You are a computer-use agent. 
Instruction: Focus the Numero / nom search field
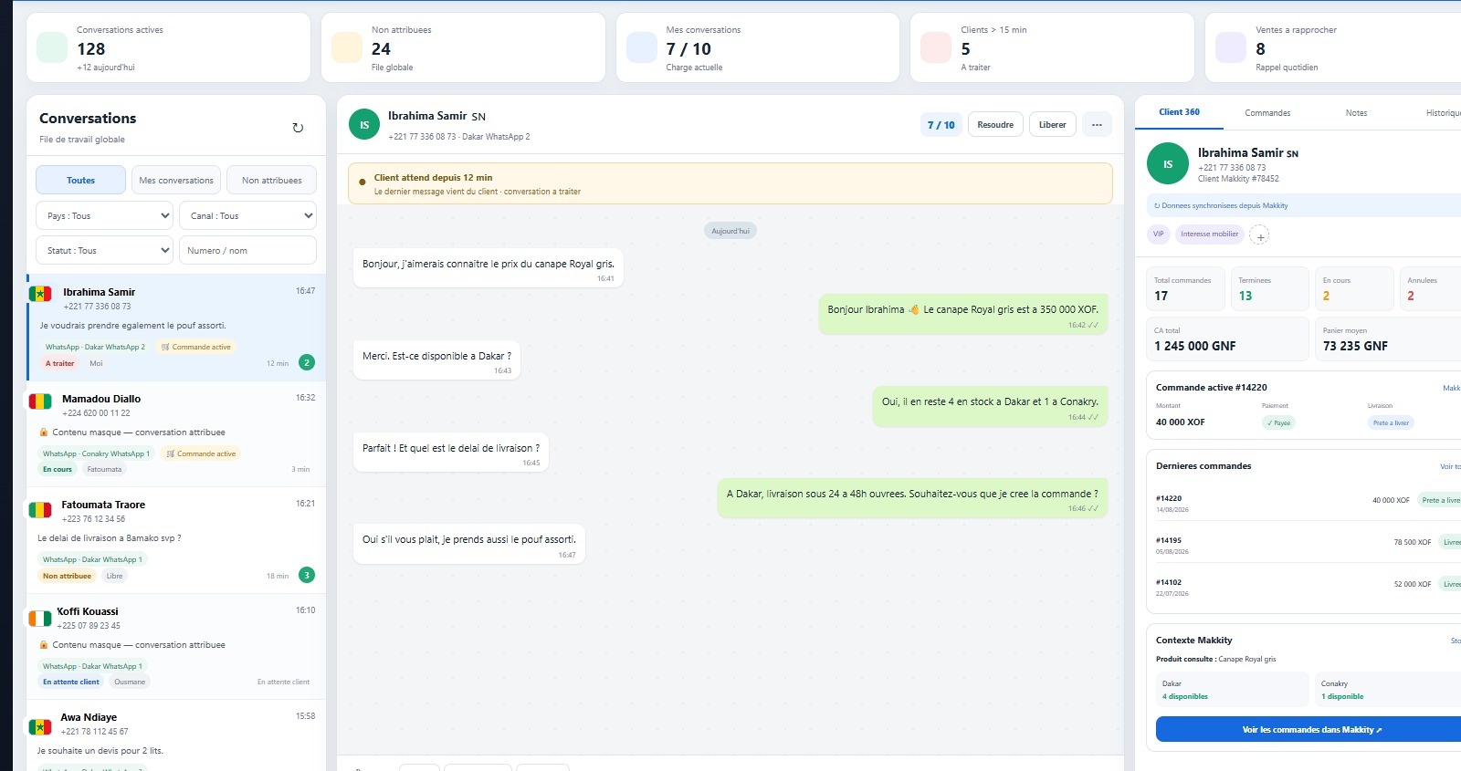pos(248,250)
